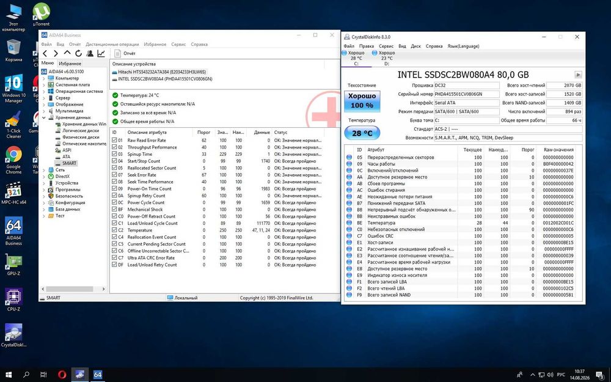The width and height of the screenshot is (611, 382).
Task: Open Windows 10 Manager desktop icon
Action: coord(13,89)
